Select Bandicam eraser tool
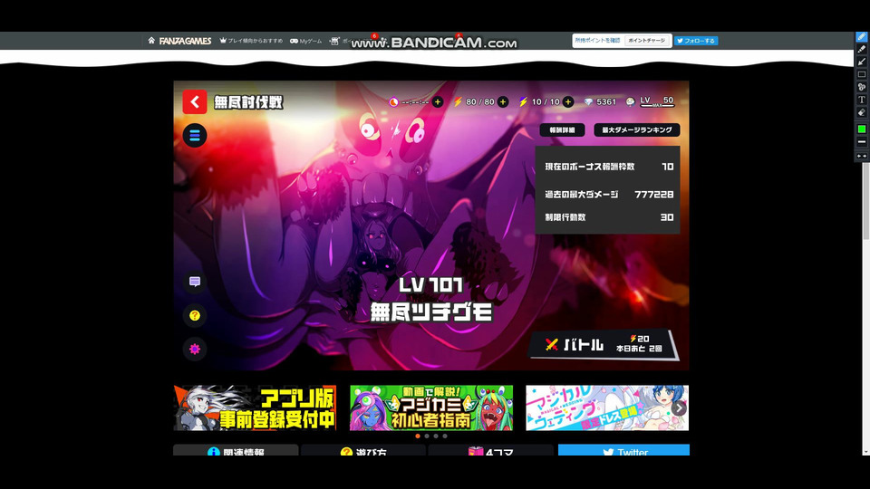 pos(862,112)
